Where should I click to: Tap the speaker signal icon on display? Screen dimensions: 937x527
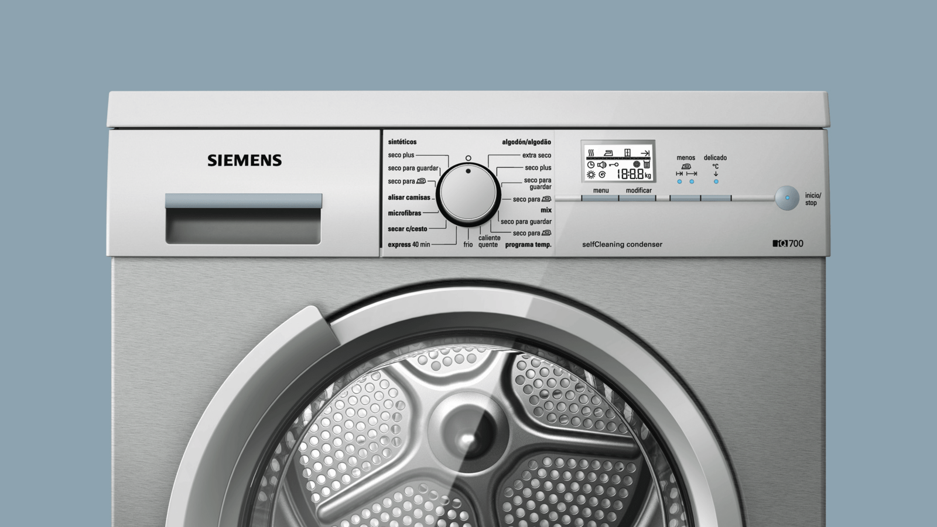(601, 165)
